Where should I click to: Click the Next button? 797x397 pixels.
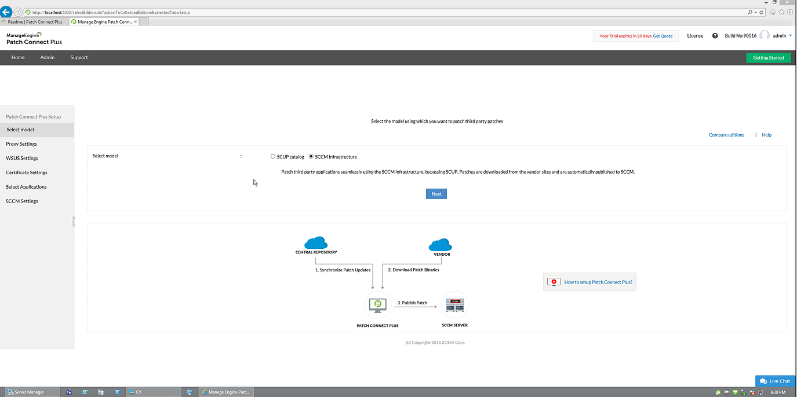tap(436, 194)
